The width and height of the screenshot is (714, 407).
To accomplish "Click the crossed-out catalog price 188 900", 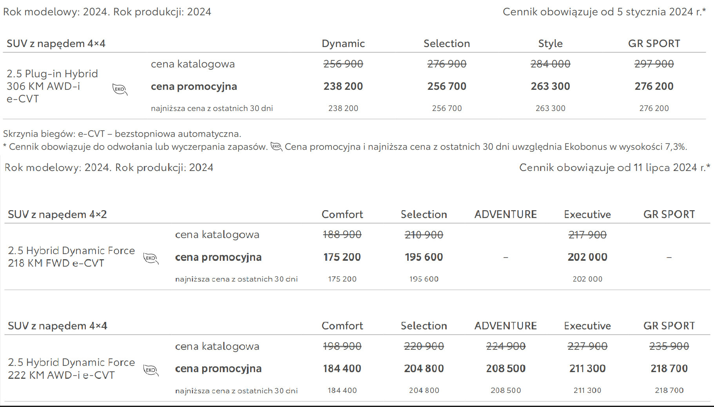I will [x=342, y=235].
